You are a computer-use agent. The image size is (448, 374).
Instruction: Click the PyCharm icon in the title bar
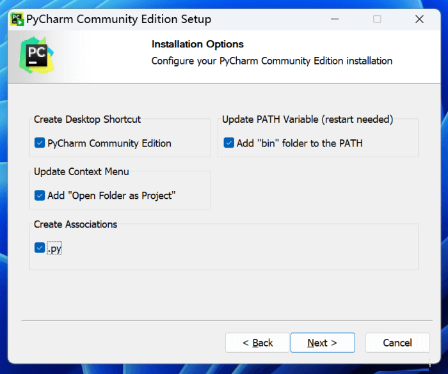coord(17,19)
